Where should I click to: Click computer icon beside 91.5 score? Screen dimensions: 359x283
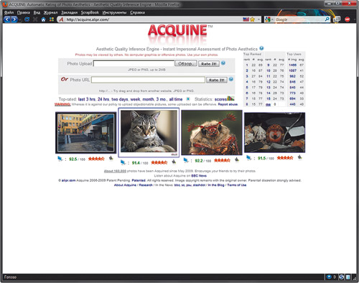coord(249,158)
